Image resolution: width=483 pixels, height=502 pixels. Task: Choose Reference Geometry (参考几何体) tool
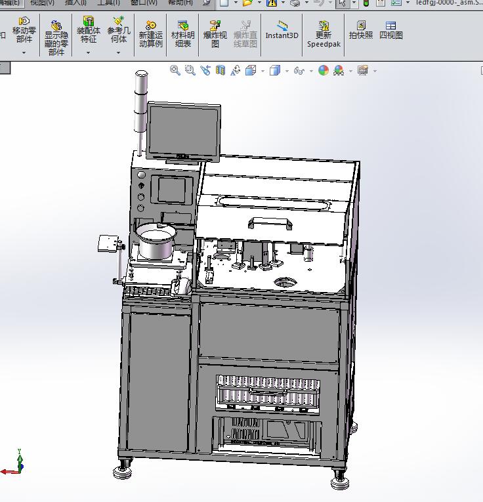118,30
